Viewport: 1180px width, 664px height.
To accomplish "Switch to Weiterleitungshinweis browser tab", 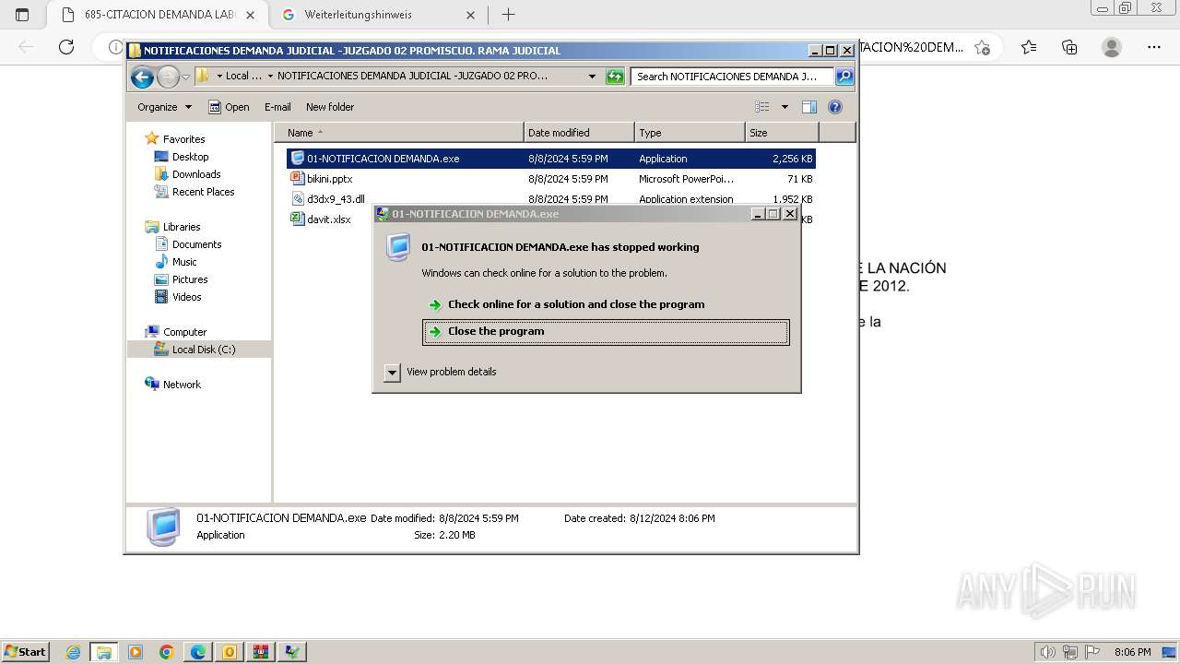I will click(x=378, y=15).
